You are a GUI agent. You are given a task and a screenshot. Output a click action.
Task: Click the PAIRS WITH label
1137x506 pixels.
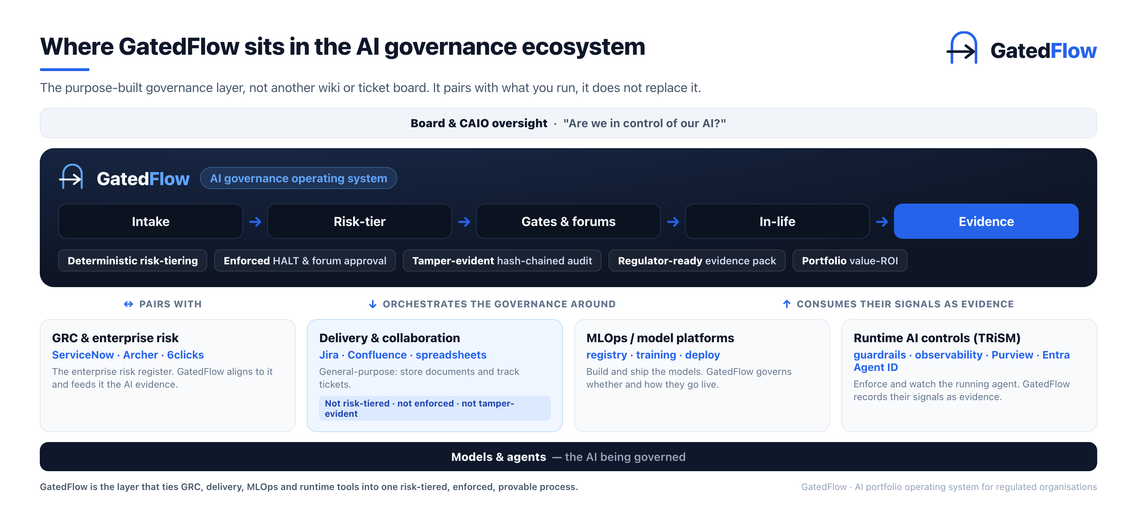point(171,304)
